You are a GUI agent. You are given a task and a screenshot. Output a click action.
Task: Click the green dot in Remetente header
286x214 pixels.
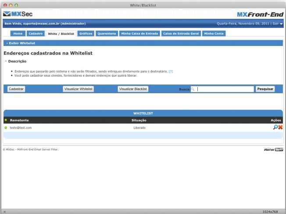6,120
